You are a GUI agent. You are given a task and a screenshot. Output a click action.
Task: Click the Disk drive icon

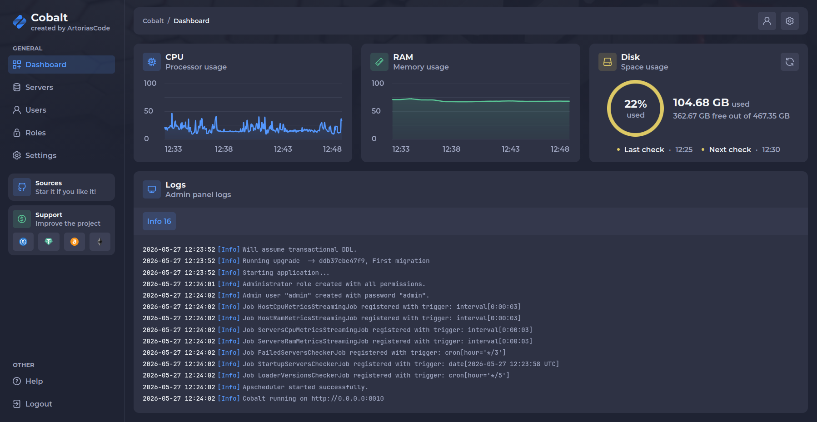608,62
